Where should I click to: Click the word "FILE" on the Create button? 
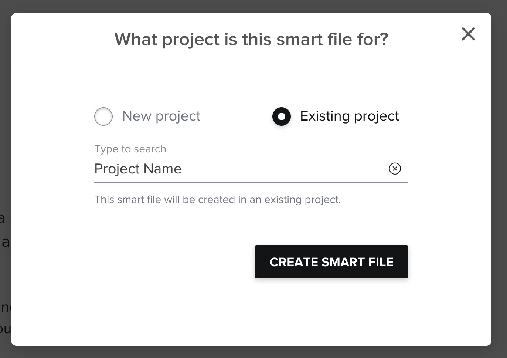[x=381, y=262]
